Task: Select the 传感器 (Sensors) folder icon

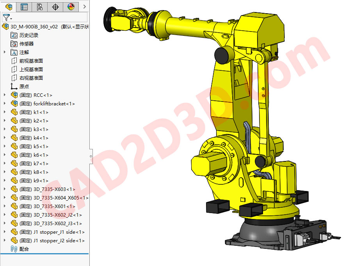Action: [14, 44]
